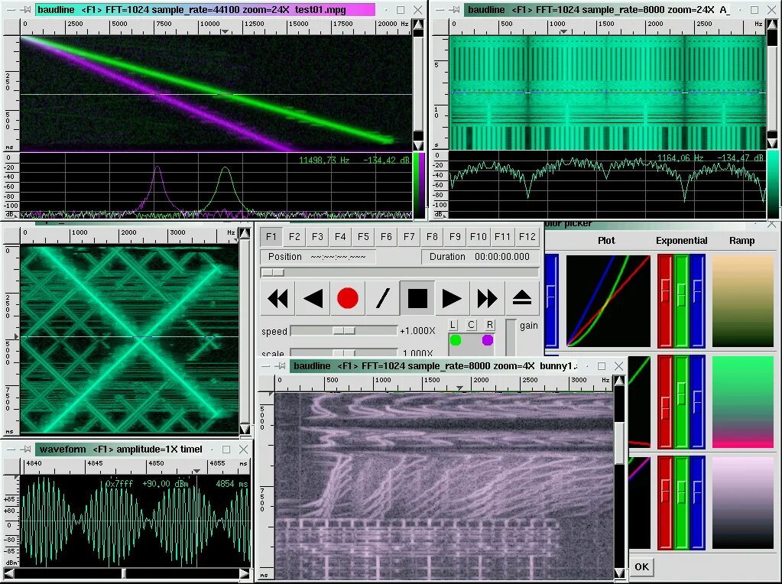Click the rewind double-arrow transport button
This screenshot has height=584, width=782.
(x=277, y=299)
